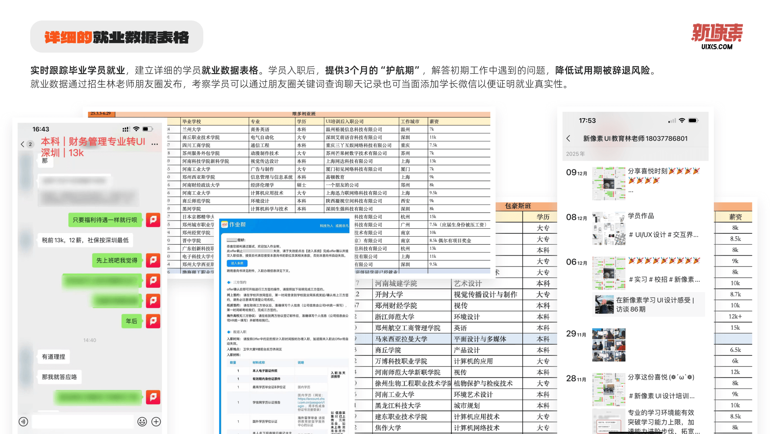This screenshot has width=773, height=434.
Task: Tap the back arrow in WeChat chat header
Action: click(23, 144)
